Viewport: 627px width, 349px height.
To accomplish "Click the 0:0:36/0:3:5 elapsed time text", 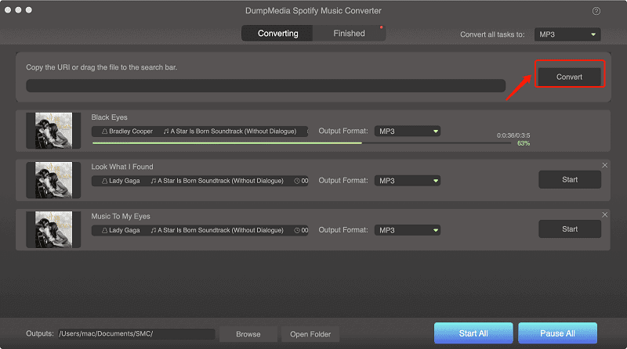I will tap(513, 135).
